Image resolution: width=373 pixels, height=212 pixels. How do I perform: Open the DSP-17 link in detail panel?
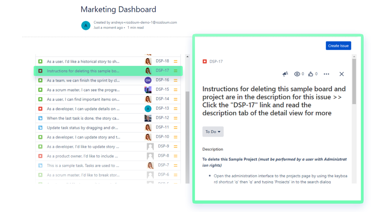tap(216, 61)
